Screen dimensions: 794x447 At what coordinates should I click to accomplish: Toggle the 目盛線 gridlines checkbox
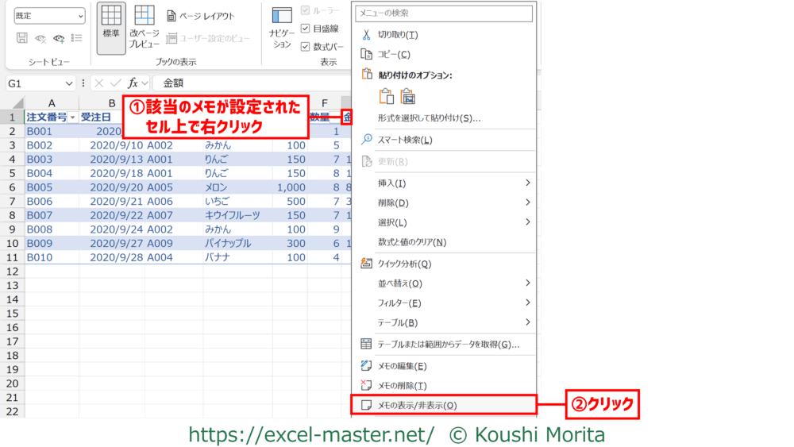click(306, 29)
